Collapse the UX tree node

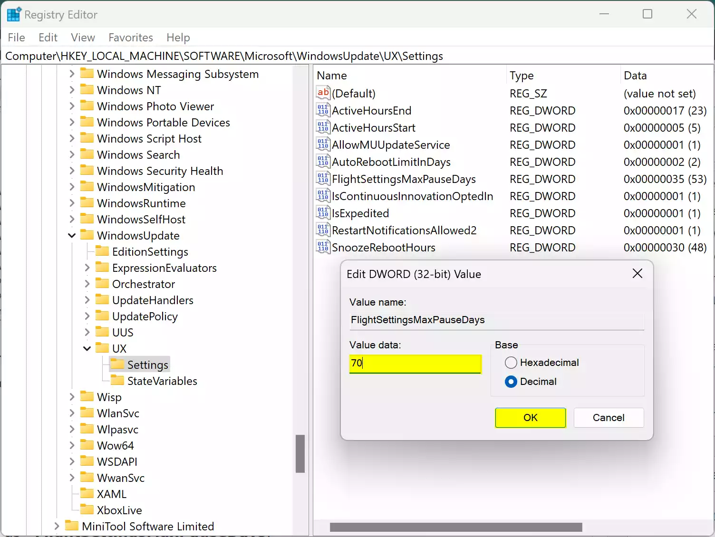[x=87, y=348]
